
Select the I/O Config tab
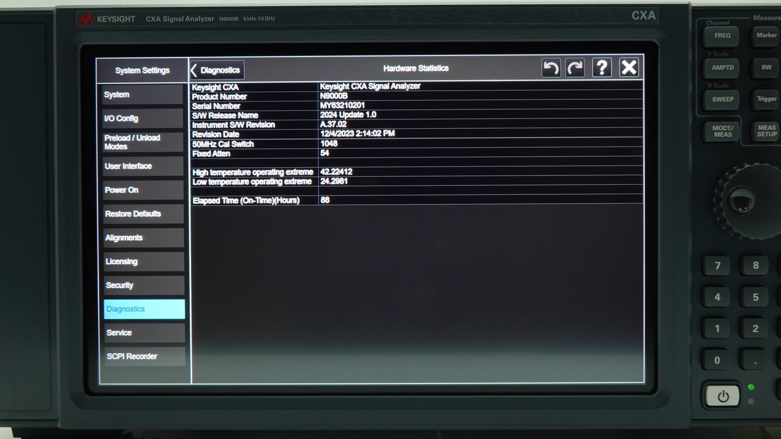pyautogui.click(x=143, y=118)
